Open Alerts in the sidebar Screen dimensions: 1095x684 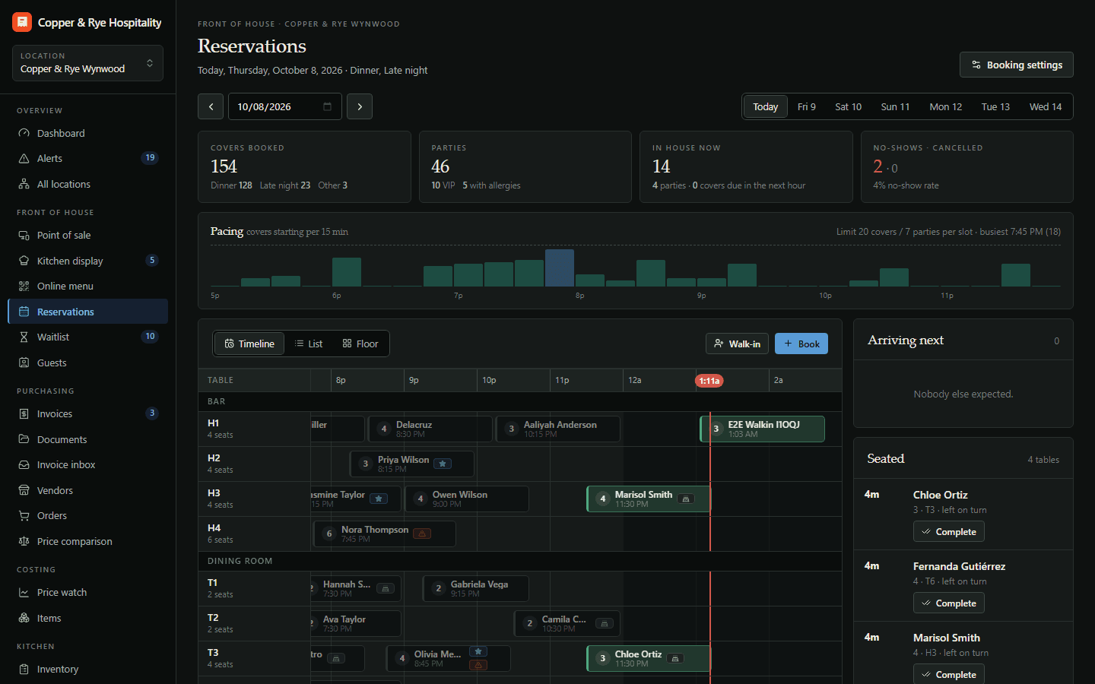pyautogui.click(x=87, y=158)
